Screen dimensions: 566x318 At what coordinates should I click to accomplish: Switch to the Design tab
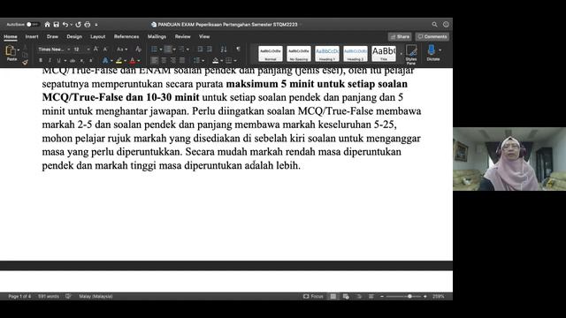pos(74,36)
